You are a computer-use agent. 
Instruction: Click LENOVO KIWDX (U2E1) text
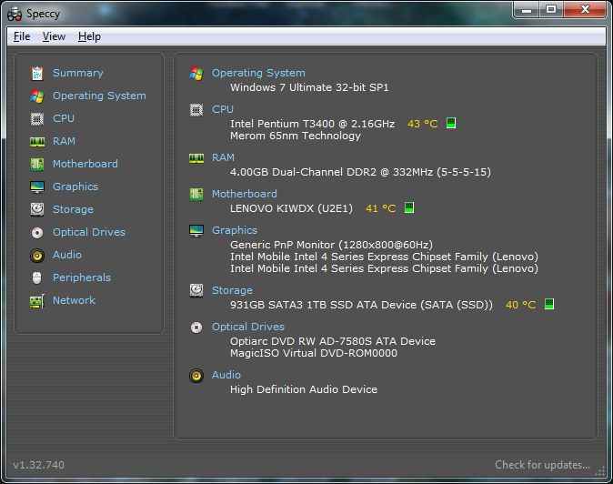pyautogui.click(x=291, y=208)
